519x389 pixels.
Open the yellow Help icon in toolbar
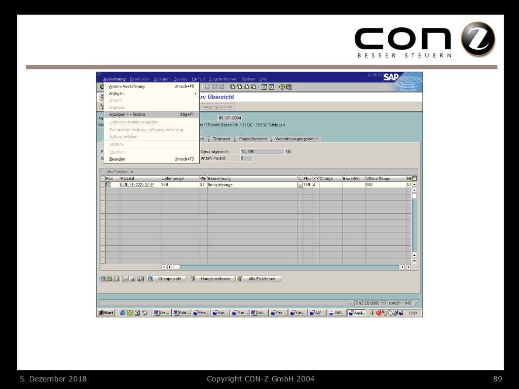[x=282, y=87]
